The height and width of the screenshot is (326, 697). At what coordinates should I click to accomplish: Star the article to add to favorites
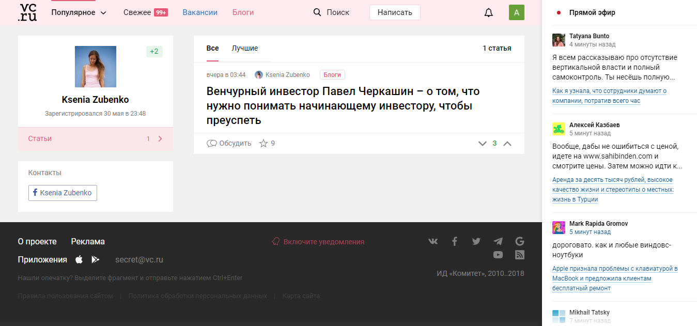coord(264,143)
